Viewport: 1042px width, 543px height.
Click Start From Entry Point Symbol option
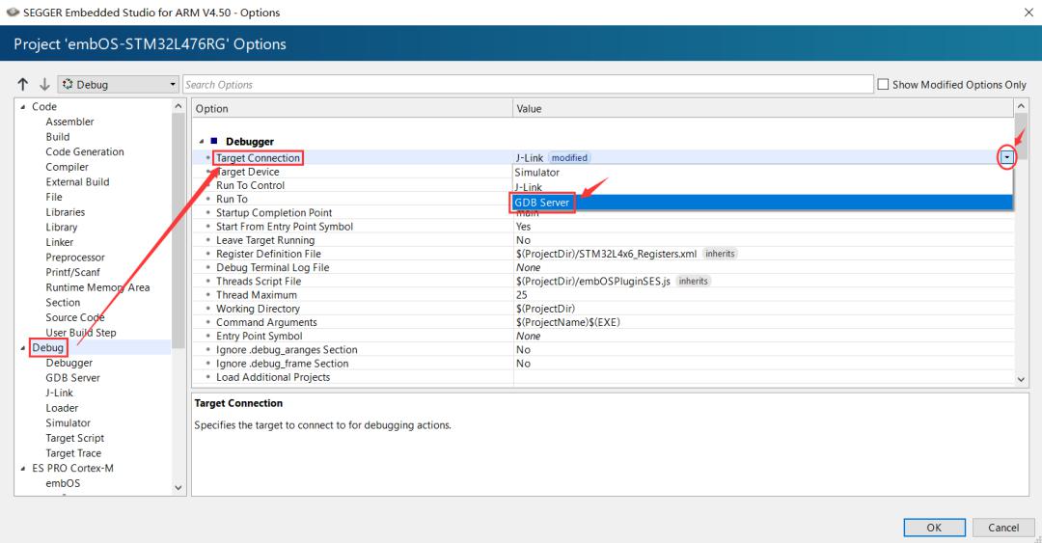285,227
